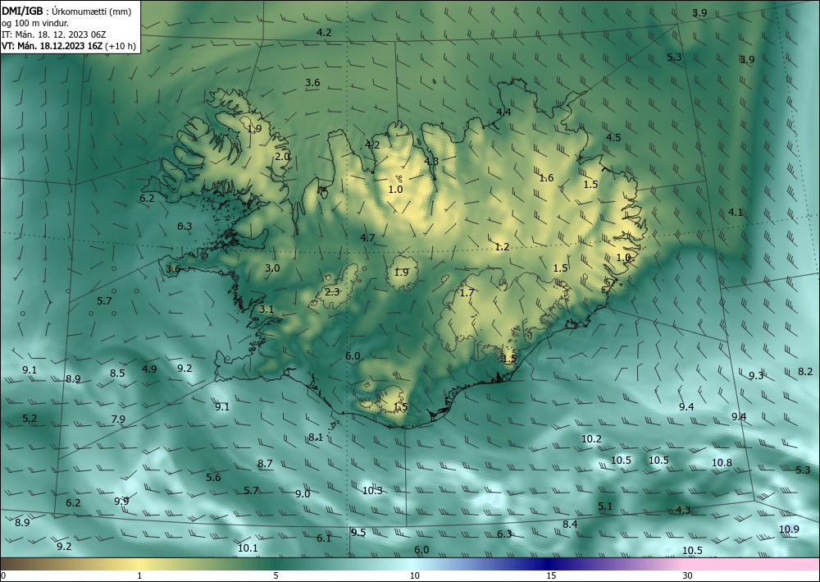Click the yellow band of the colour scale

pos(139,564)
